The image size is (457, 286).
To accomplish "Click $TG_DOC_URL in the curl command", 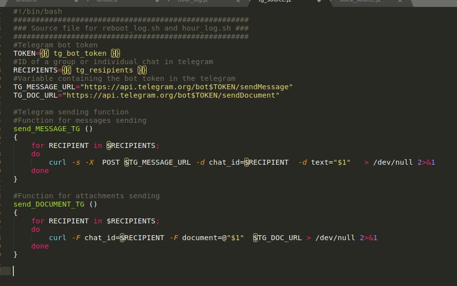I will point(277,238).
